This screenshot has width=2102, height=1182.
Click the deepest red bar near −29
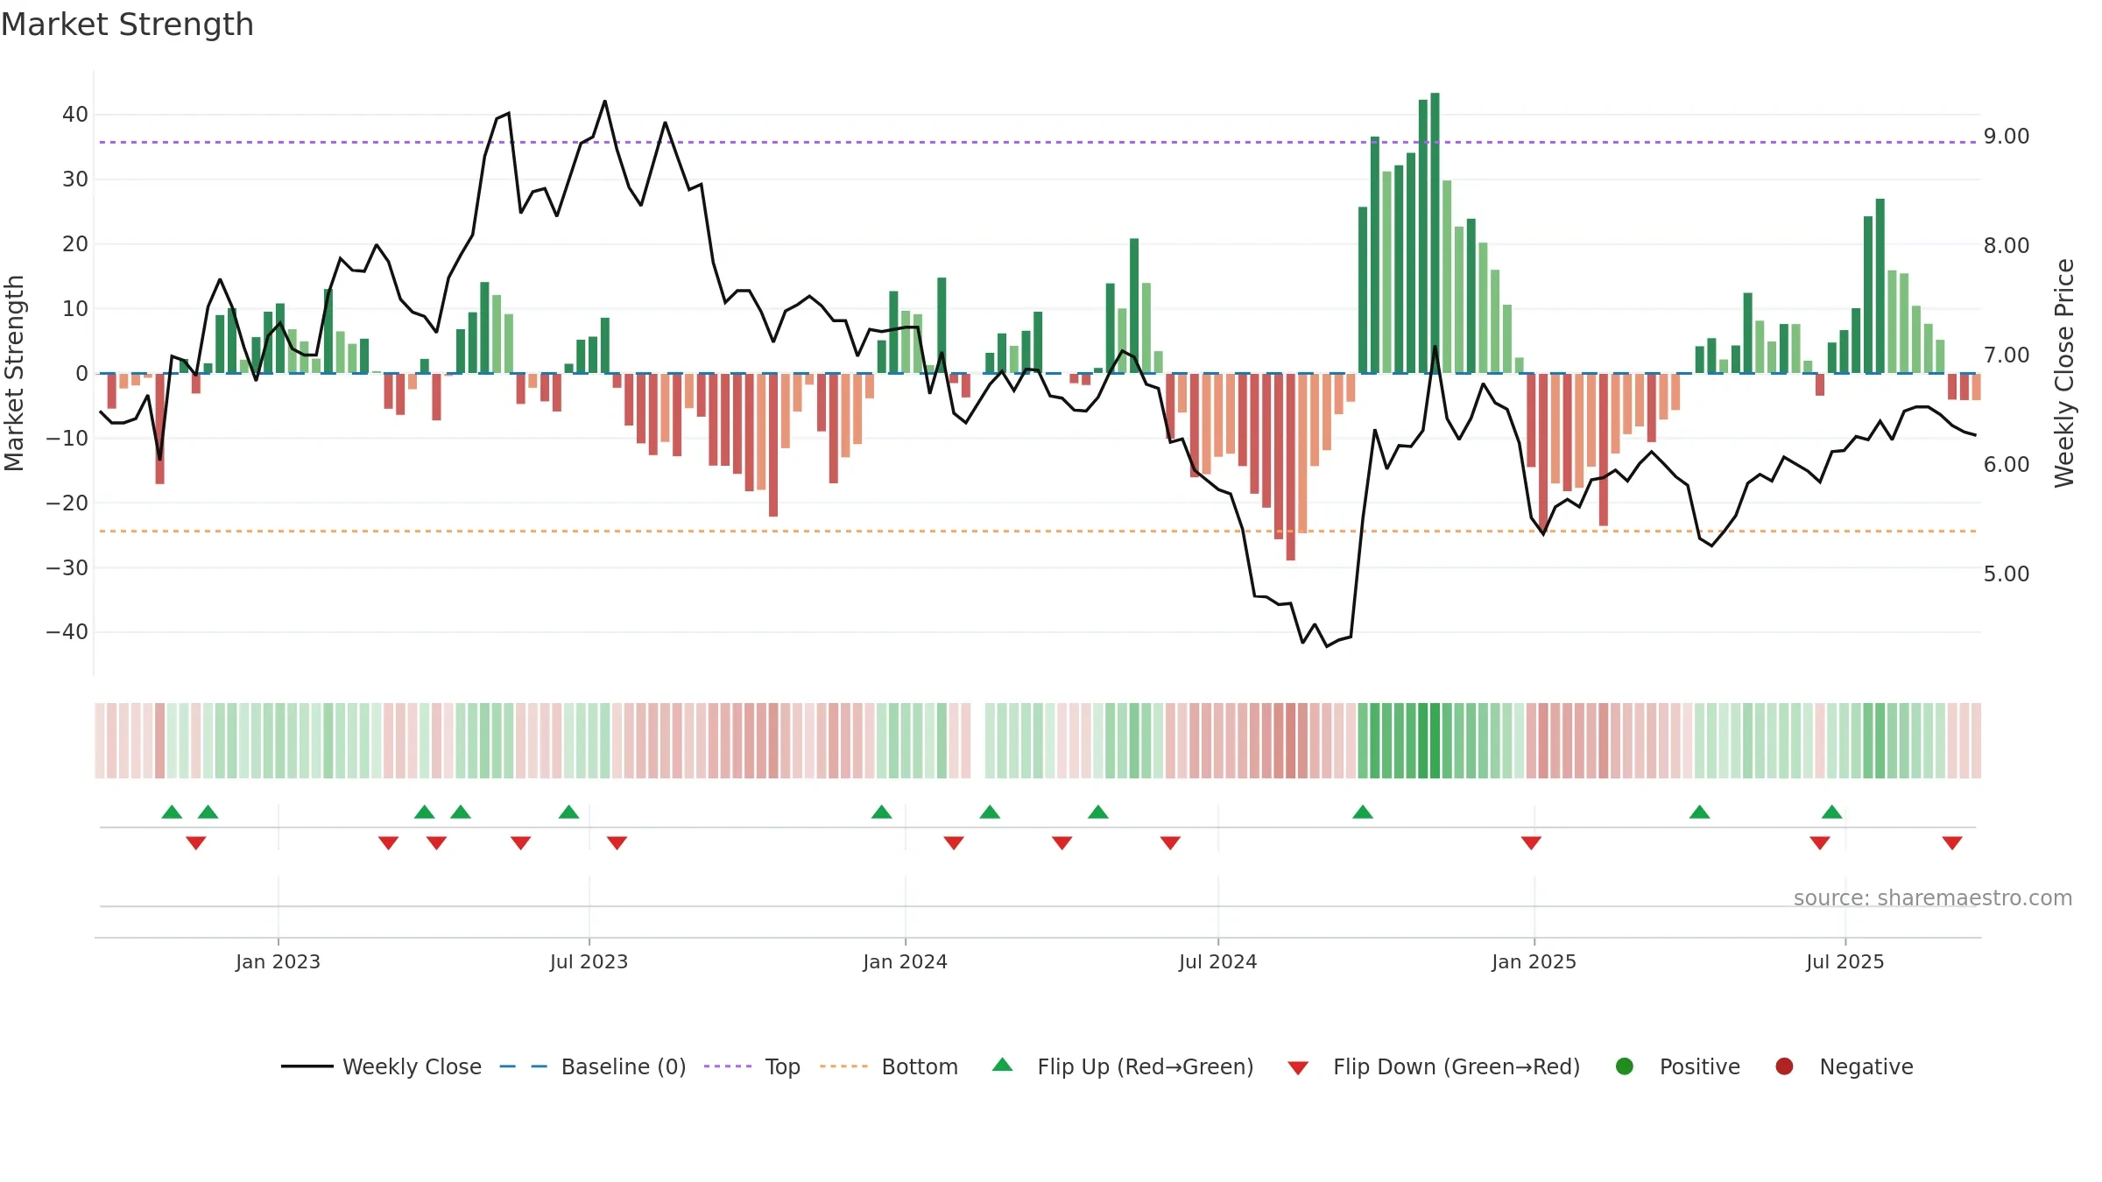[x=1290, y=467]
